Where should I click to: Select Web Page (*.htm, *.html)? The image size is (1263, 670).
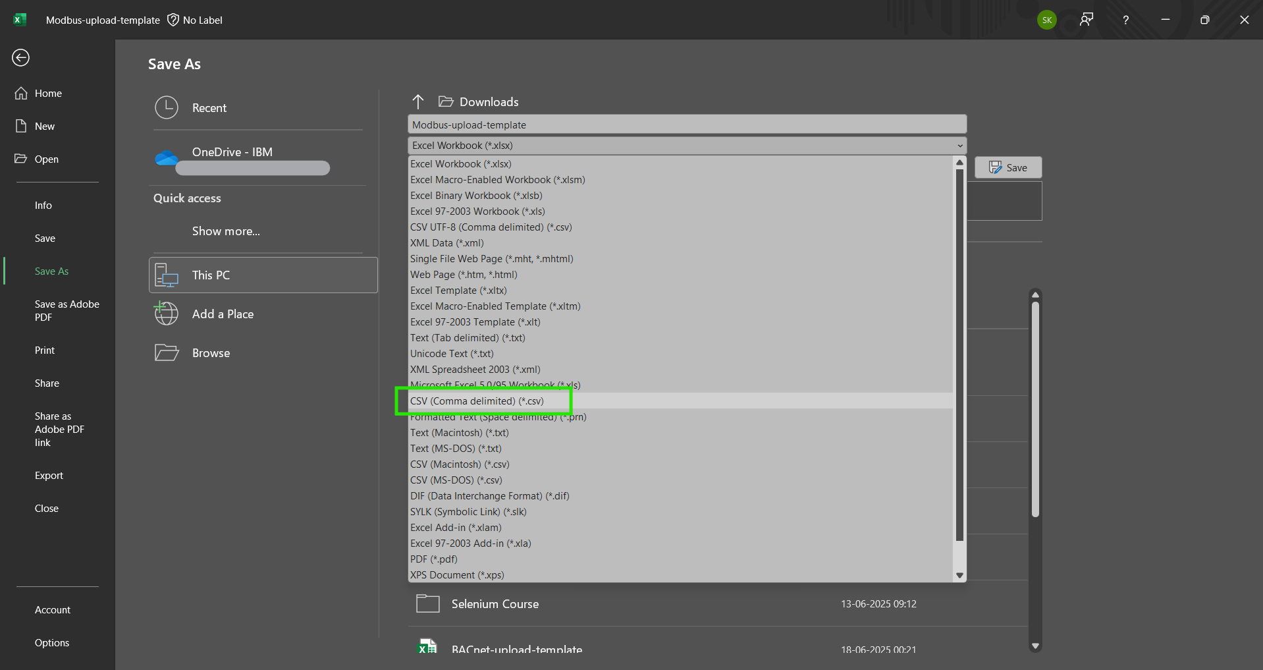click(x=680, y=275)
